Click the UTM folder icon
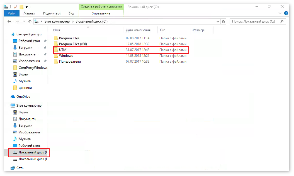 (x=56, y=50)
